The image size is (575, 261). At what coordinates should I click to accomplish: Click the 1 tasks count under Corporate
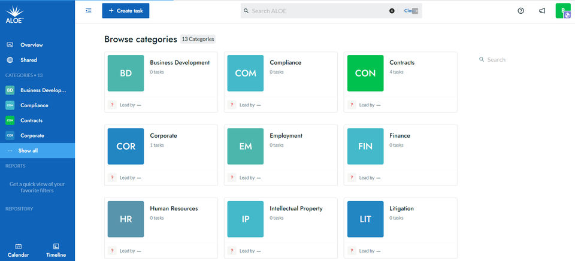(157, 145)
